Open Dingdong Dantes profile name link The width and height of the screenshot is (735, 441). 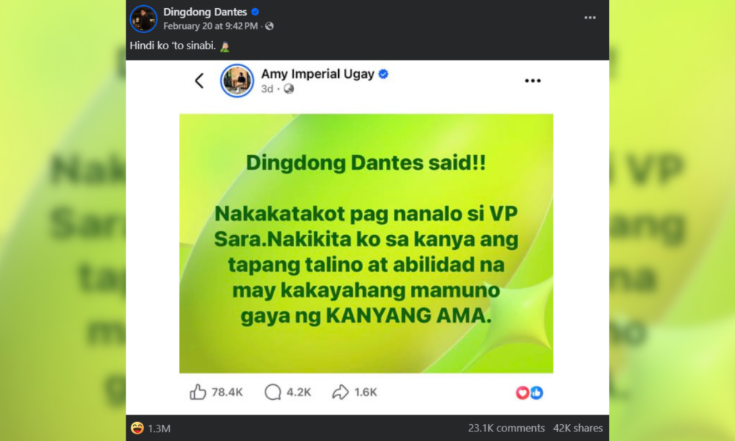tap(205, 12)
